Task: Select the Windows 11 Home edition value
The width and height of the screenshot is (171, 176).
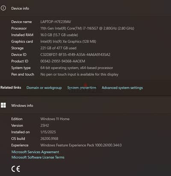Action: coord(55,119)
